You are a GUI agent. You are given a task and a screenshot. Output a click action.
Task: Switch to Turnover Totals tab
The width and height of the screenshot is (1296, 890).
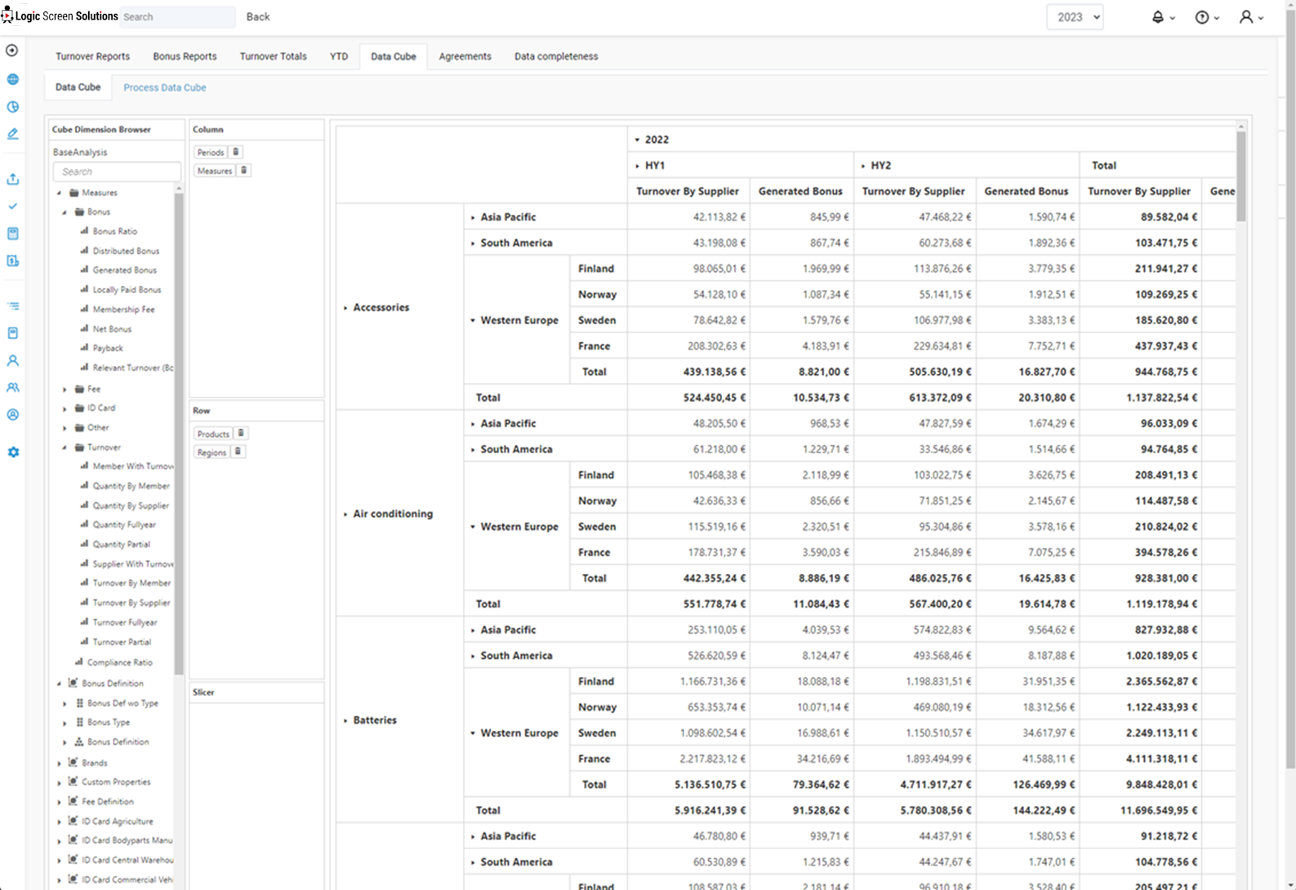(x=273, y=56)
